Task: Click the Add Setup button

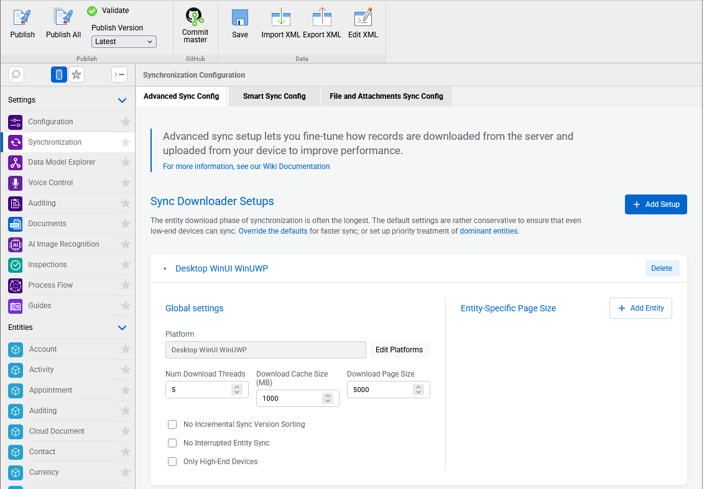Action: [655, 204]
